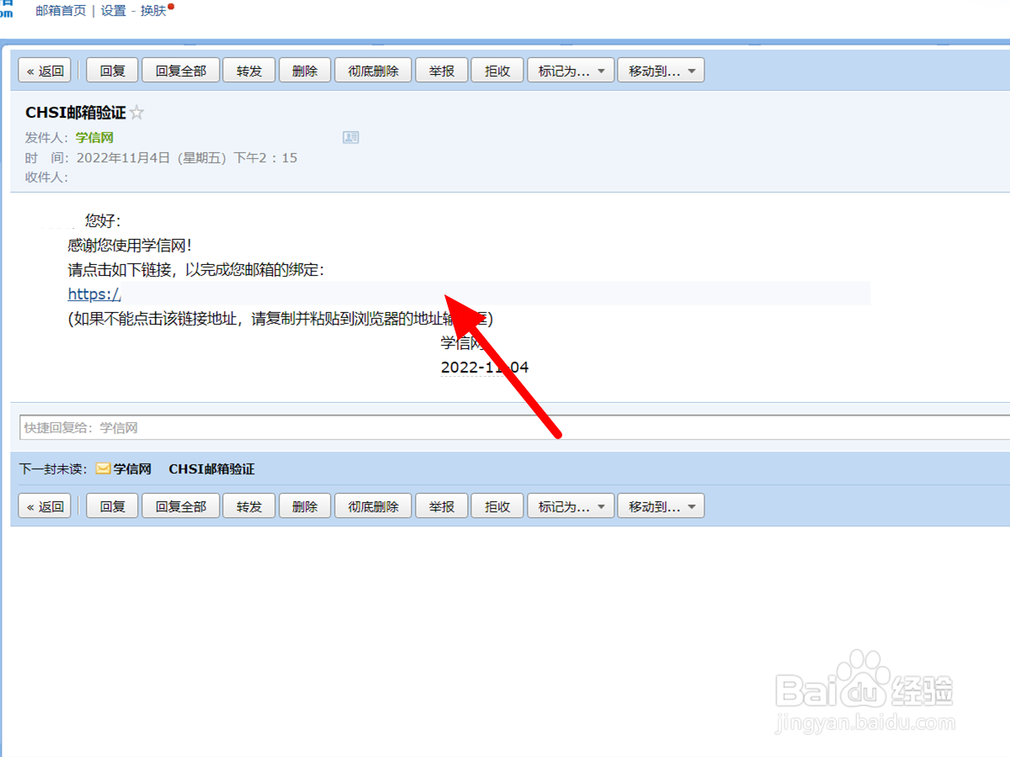Open 设置 link

tap(113, 11)
